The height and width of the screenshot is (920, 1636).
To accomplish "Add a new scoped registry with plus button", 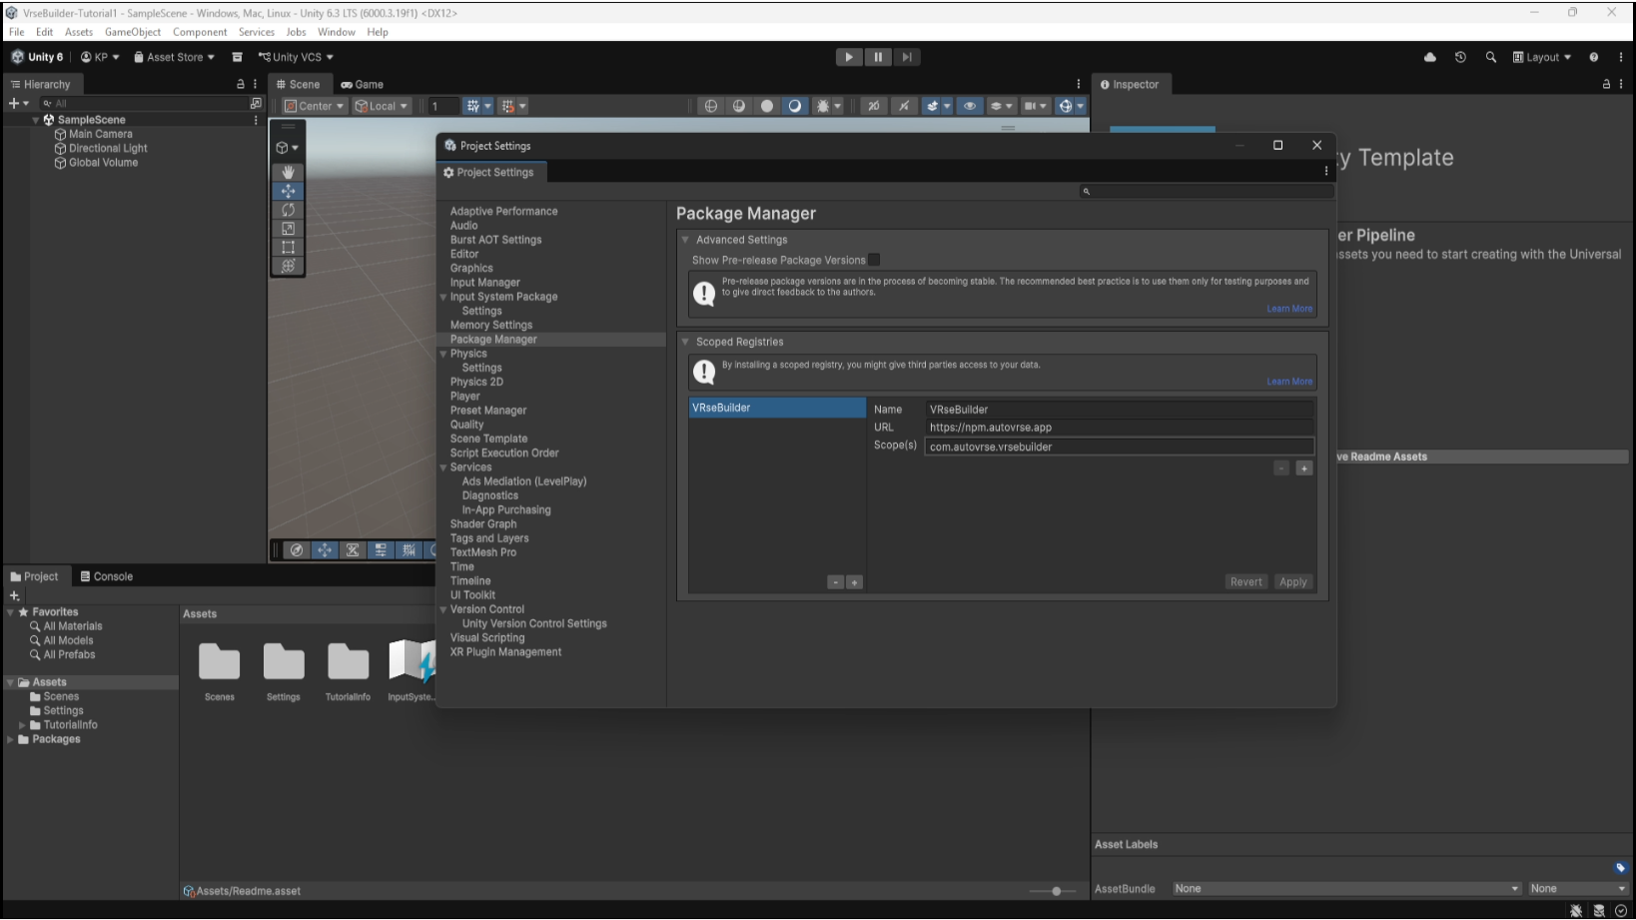I will coord(854,582).
